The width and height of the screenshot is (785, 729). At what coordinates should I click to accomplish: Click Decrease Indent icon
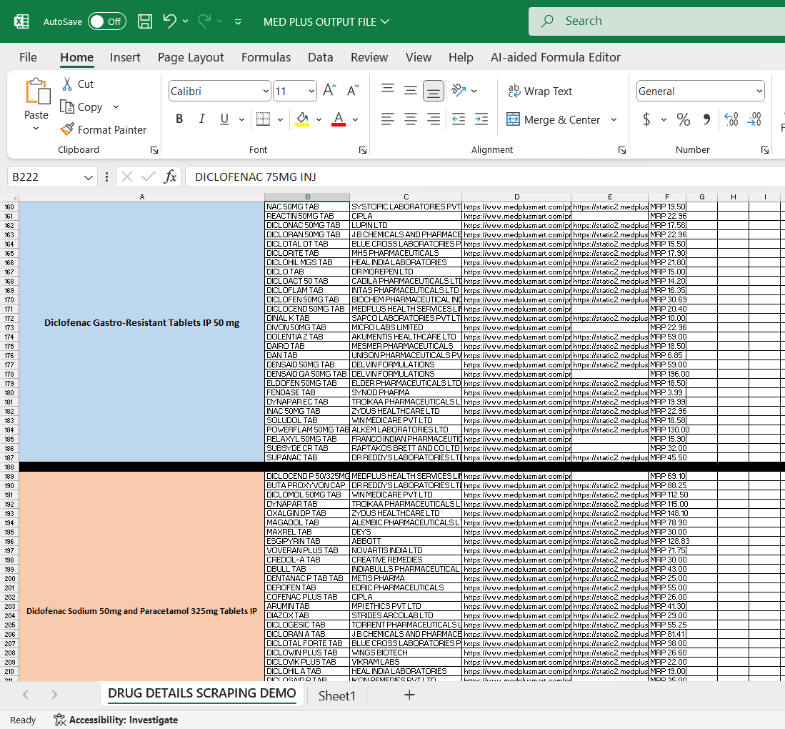[459, 119]
